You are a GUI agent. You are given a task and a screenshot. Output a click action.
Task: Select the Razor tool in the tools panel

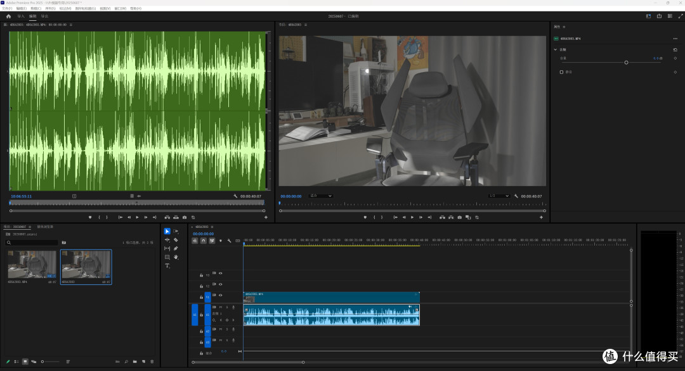click(176, 240)
